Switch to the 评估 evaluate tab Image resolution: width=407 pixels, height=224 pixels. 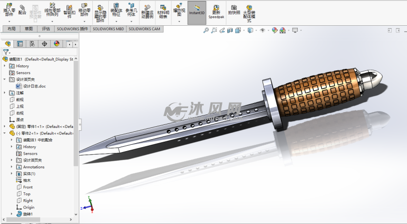pyautogui.click(x=46, y=29)
